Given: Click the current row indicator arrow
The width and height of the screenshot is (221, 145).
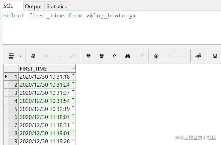Looking at the screenshot, I should (6, 77).
